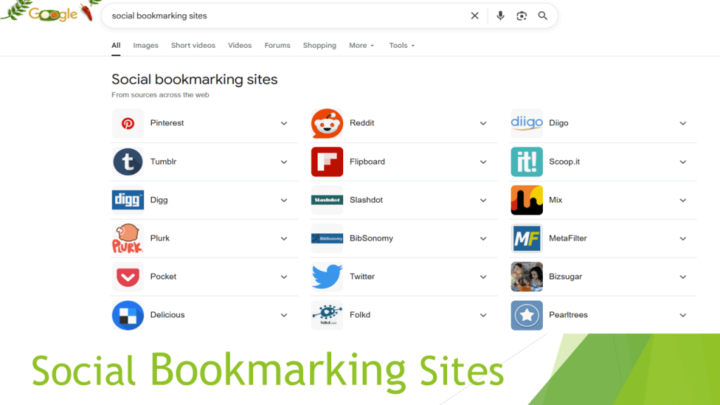
Task: Clear the search box with X
Action: tap(475, 15)
